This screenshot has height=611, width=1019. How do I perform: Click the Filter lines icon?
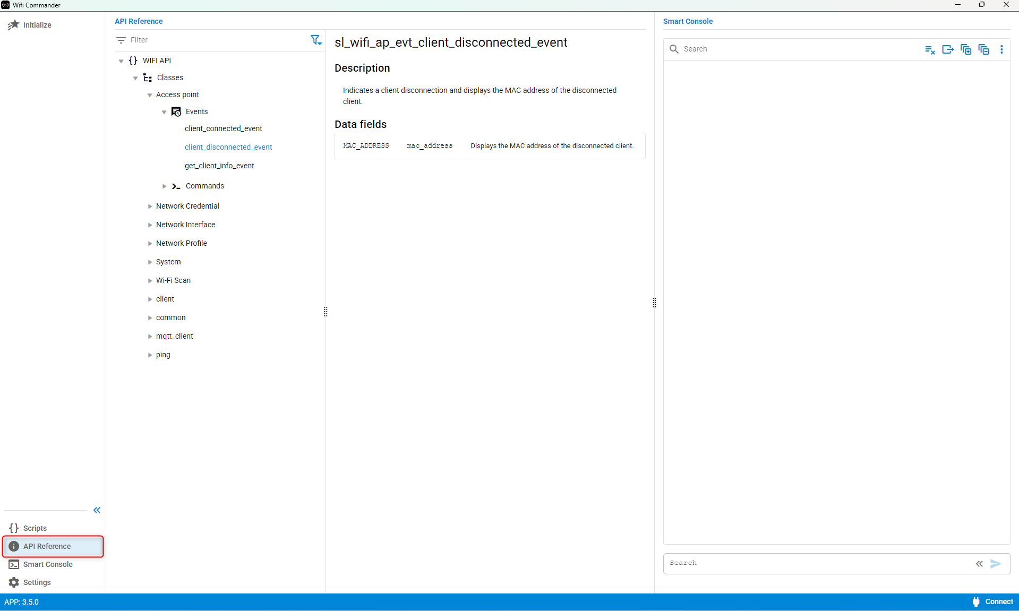pos(121,40)
